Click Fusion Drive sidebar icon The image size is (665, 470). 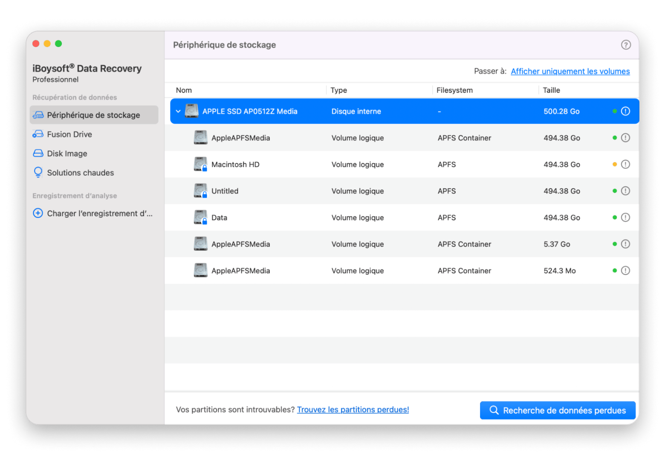(38, 134)
